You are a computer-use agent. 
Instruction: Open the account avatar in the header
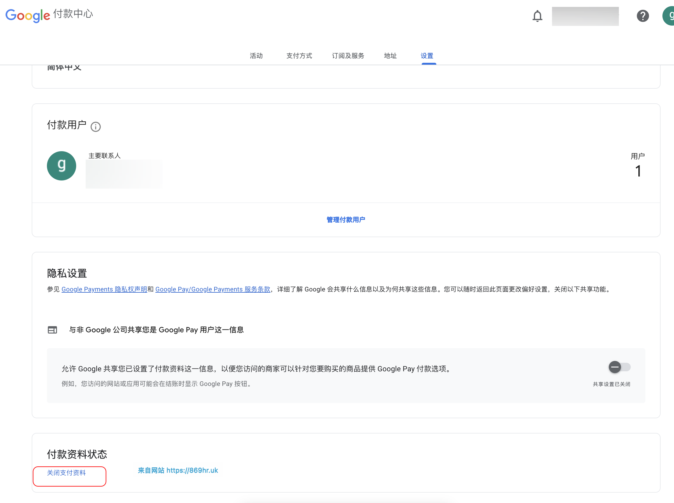tap(668, 16)
